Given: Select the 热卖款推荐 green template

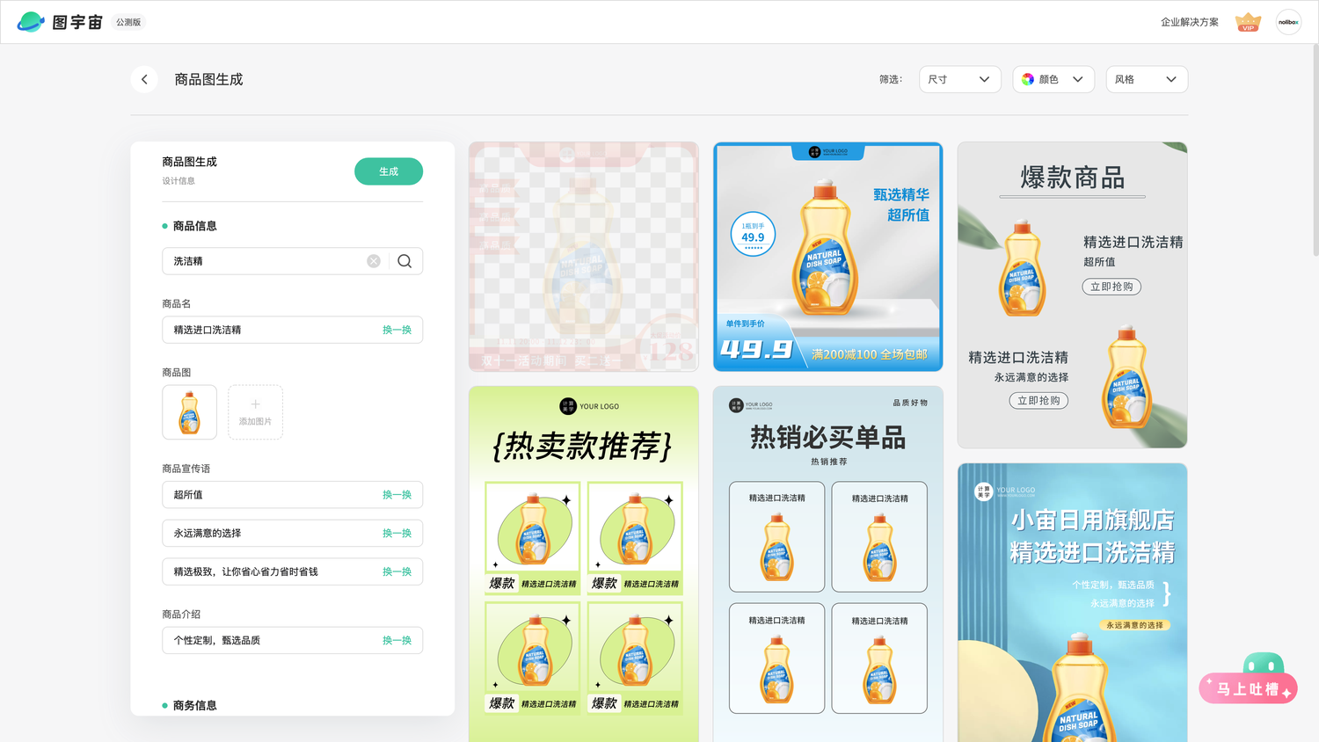Looking at the screenshot, I should point(584,564).
